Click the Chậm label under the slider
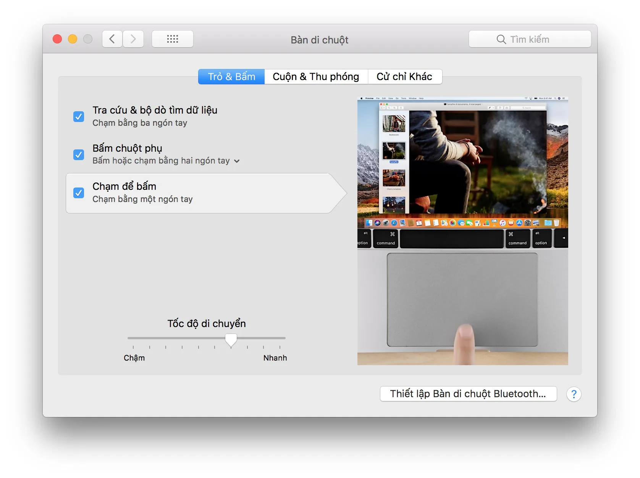This screenshot has width=640, height=478. click(x=134, y=358)
